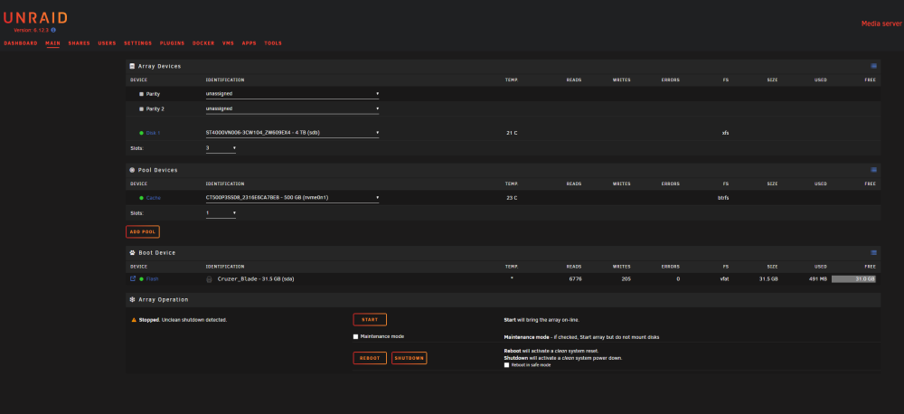Start the array with the Start button

click(x=370, y=319)
